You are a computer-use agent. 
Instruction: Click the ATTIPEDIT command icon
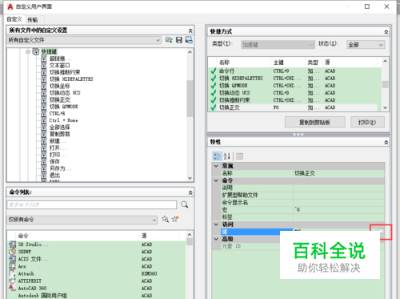click(12, 281)
